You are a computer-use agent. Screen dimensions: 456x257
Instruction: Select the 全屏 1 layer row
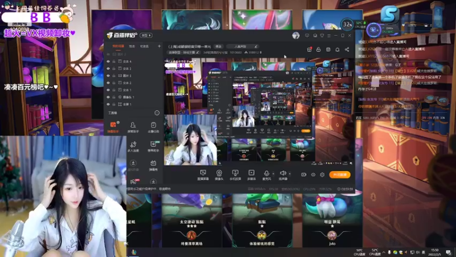(x=134, y=105)
